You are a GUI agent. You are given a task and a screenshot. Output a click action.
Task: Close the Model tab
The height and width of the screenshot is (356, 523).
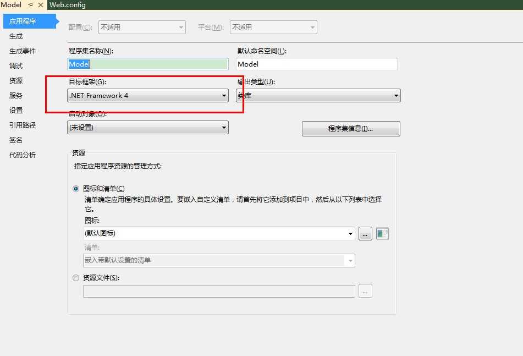pos(41,5)
